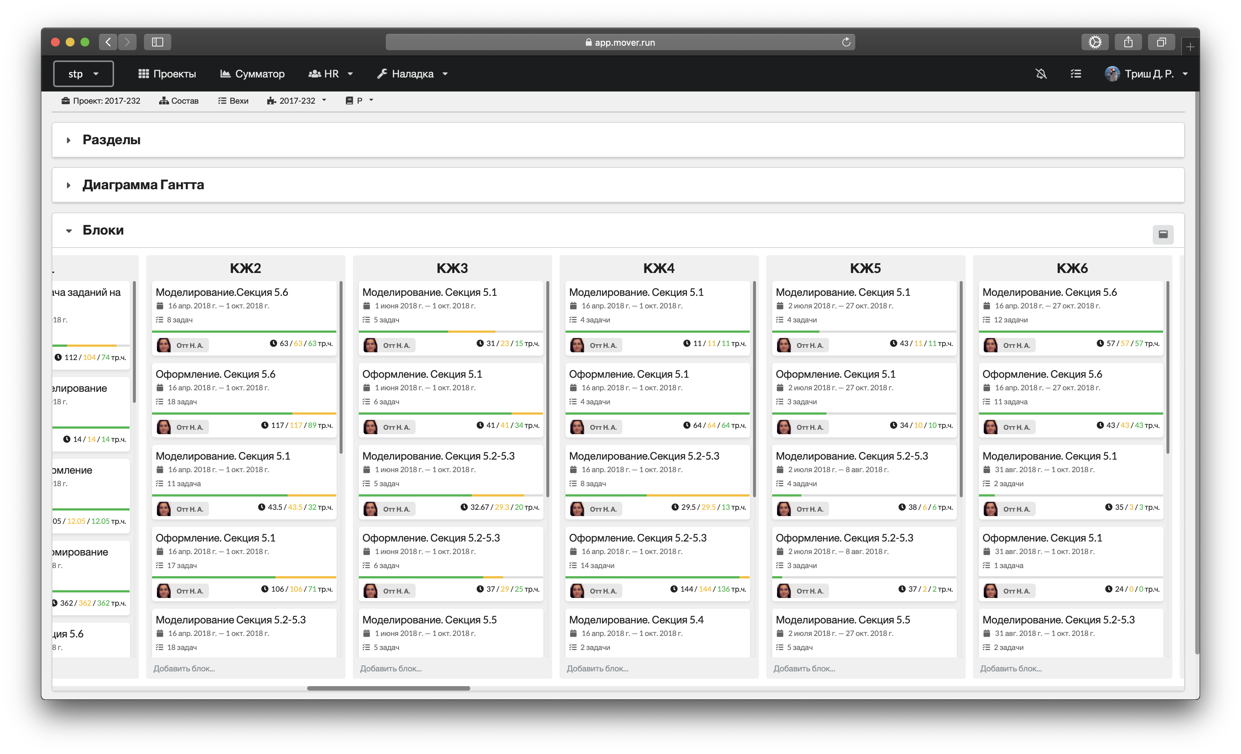Expand the Диаграмма Гантта section

143,185
